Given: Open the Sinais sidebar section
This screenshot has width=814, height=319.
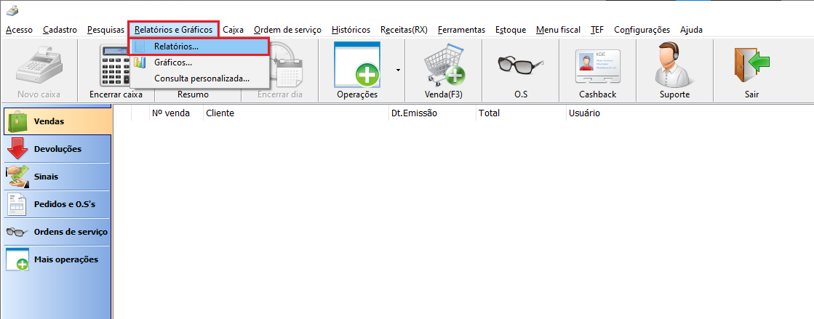Looking at the screenshot, I should [57, 177].
